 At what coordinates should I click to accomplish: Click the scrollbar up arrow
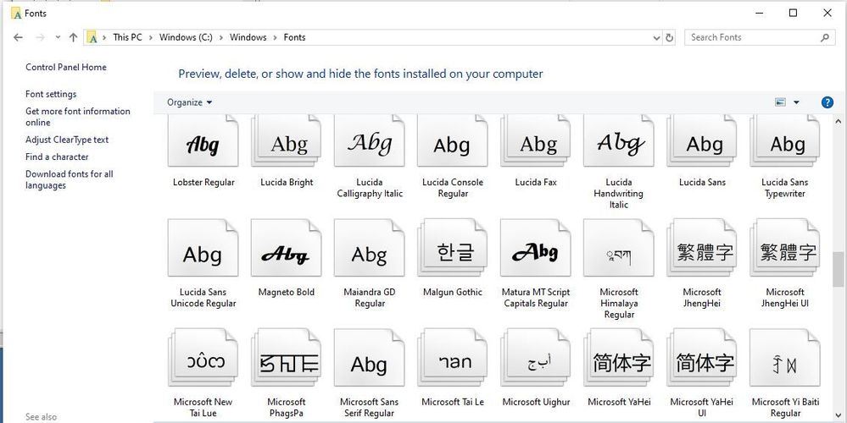click(x=838, y=122)
